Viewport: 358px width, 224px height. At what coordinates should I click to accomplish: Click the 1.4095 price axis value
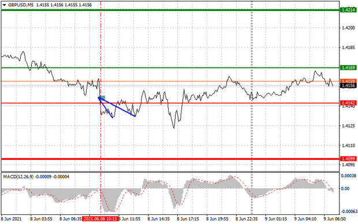(x=348, y=165)
